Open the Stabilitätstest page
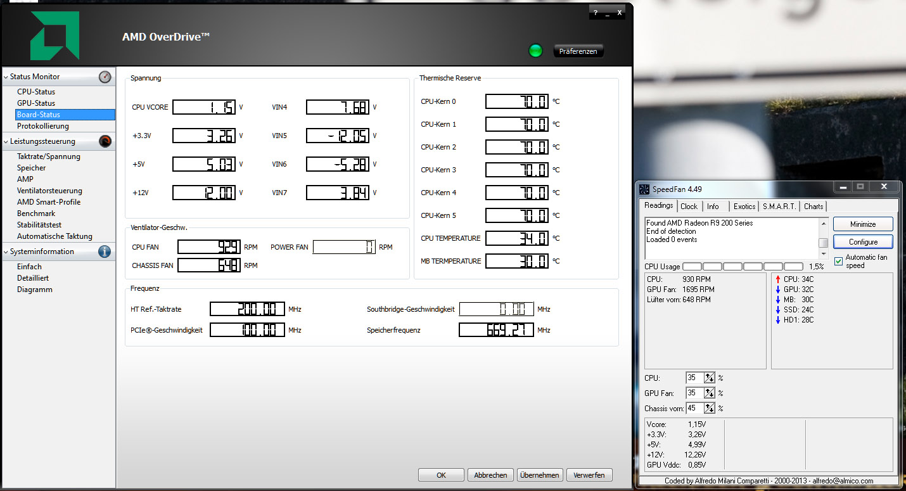This screenshot has height=491, width=906. [x=39, y=225]
